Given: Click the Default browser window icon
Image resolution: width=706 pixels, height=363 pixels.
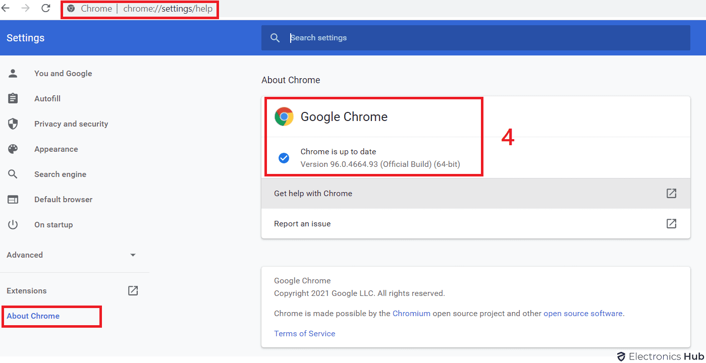Looking at the screenshot, I should pyautogui.click(x=13, y=200).
